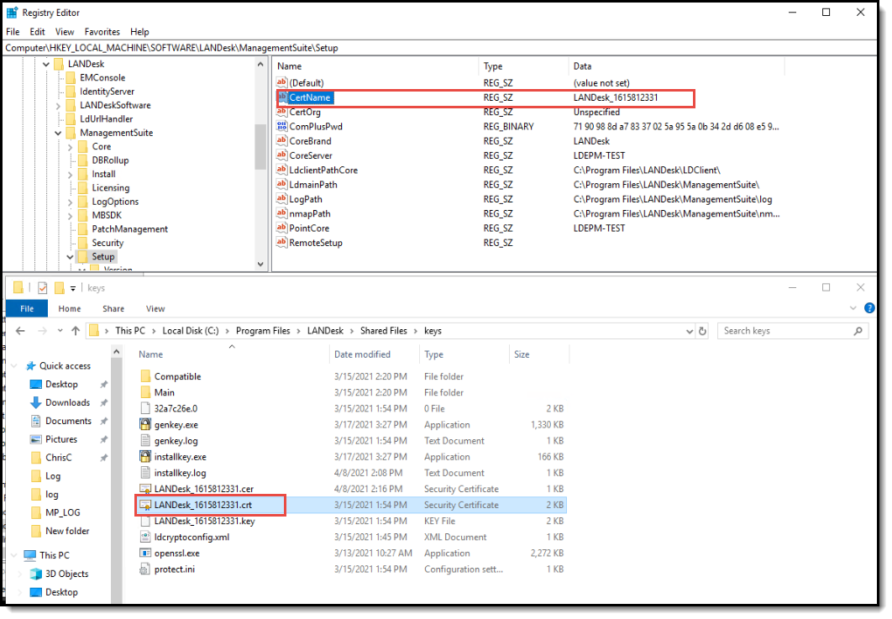Collapse the ManagementSuite registry key
Image resolution: width=892 pixels, height=619 pixels.
point(58,133)
